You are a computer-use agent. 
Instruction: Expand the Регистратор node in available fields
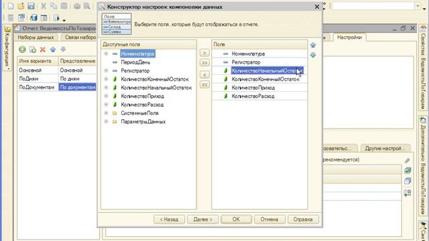[106, 71]
